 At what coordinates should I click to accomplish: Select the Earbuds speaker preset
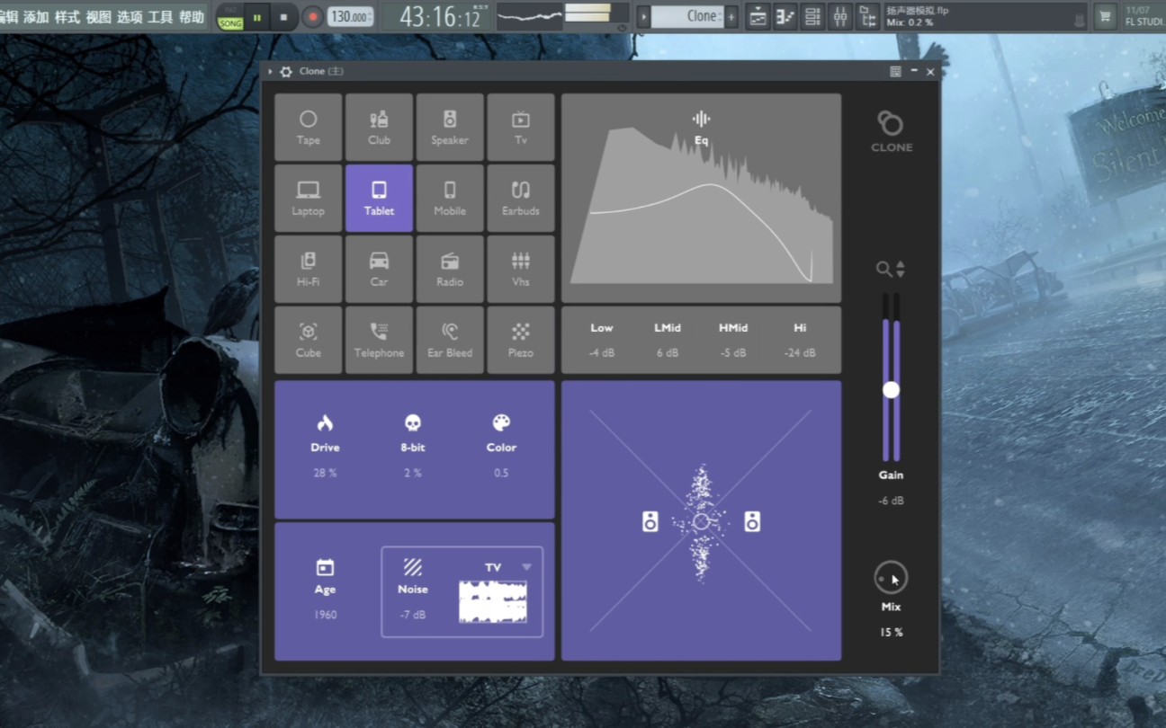pyautogui.click(x=521, y=198)
